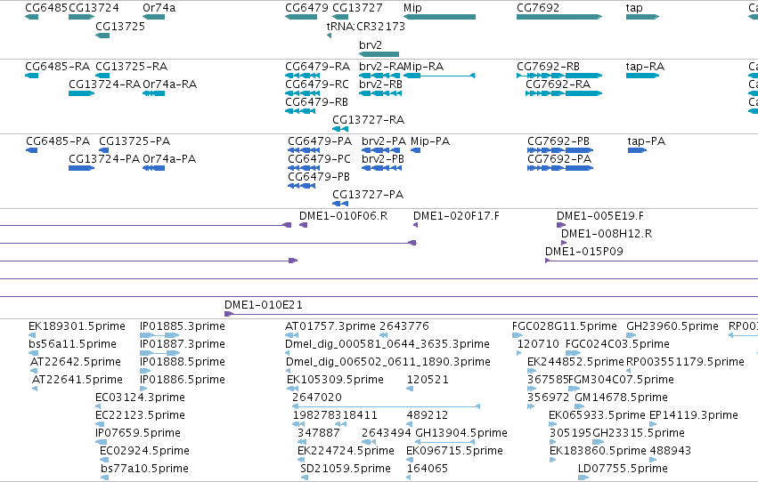Image resolution: width=758 pixels, height=482 pixels.
Task: Select the brv2-PA protein label
Action: tap(384, 141)
